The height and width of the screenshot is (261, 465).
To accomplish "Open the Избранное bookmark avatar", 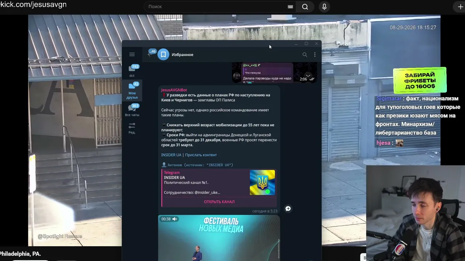I will pyautogui.click(x=163, y=54).
